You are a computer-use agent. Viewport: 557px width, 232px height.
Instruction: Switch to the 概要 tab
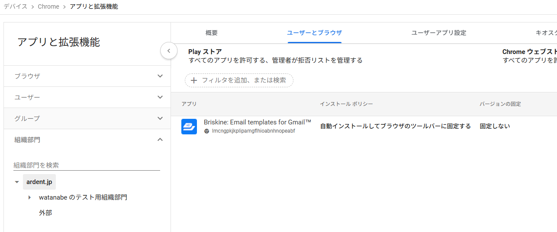[x=212, y=33]
